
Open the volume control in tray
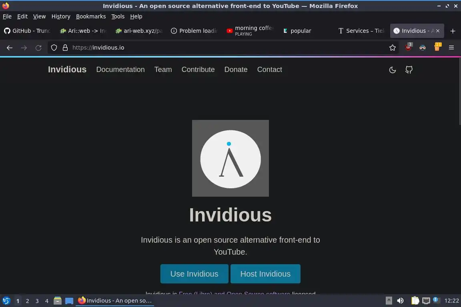[400, 301]
